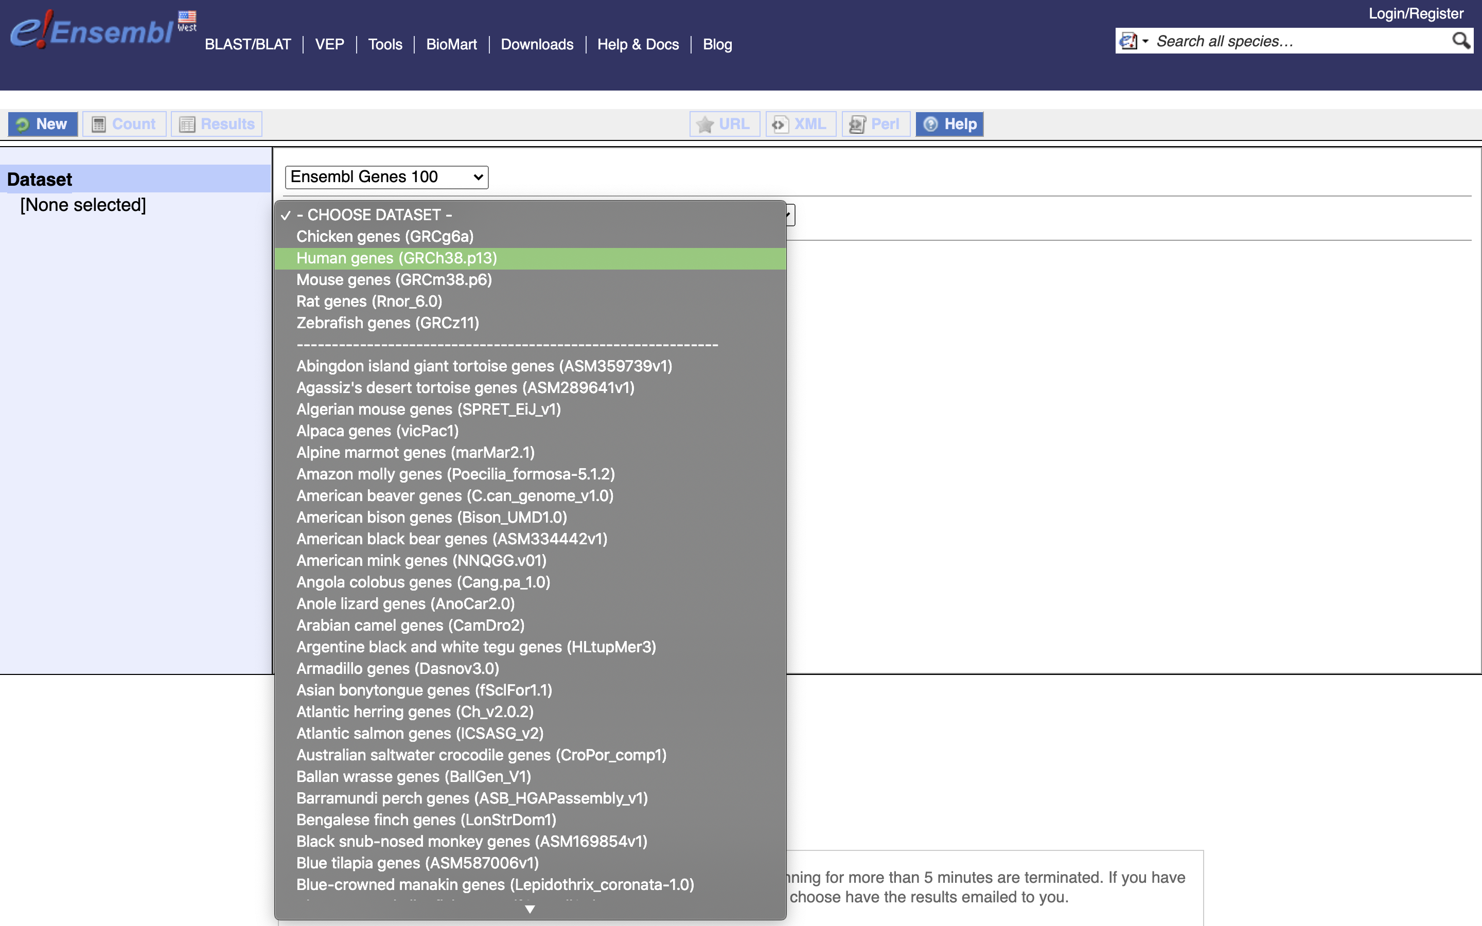Screen dimensions: 1482x926
Task: Select Atlantic salmon genes (ICSASG_v2)
Action: coord(531,734)
